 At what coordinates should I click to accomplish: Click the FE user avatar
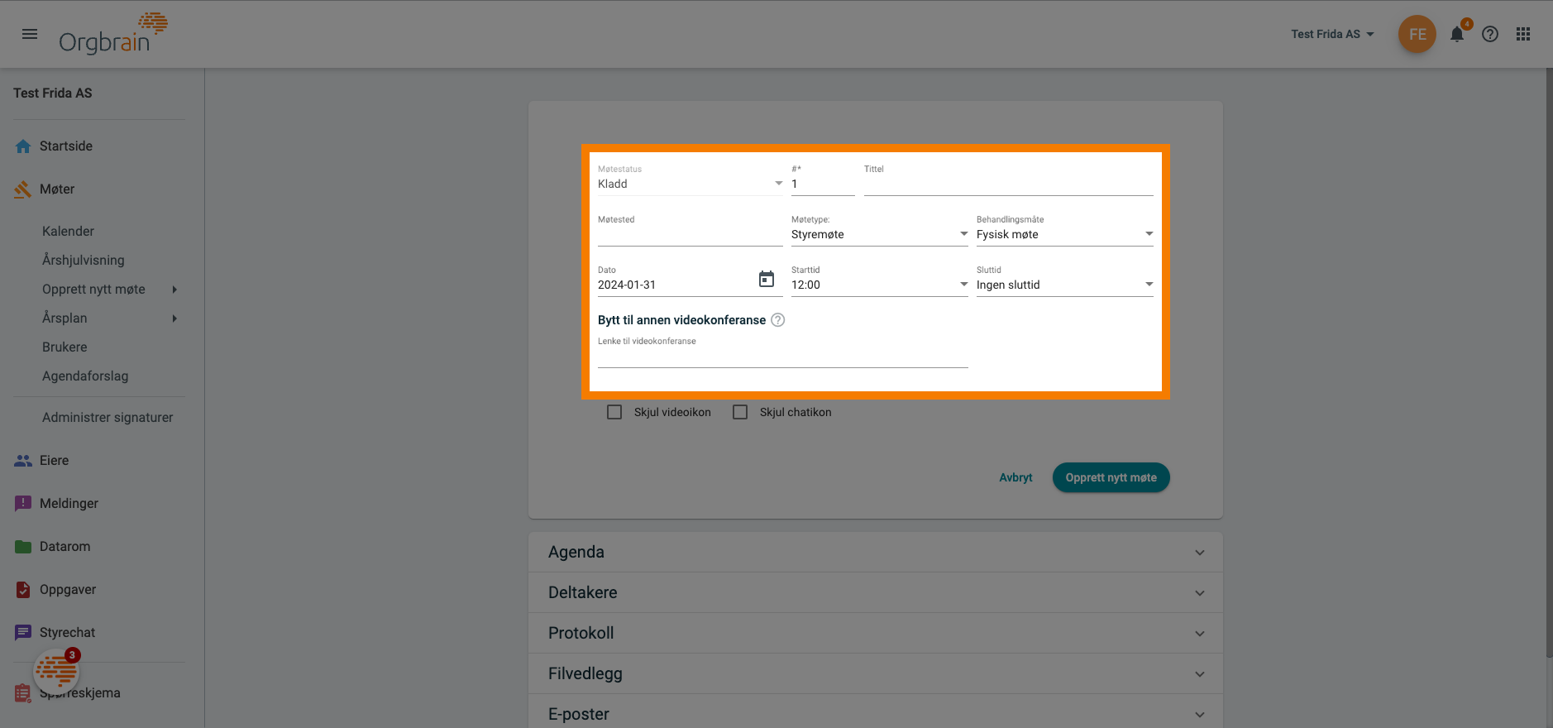coord(1417,34)
